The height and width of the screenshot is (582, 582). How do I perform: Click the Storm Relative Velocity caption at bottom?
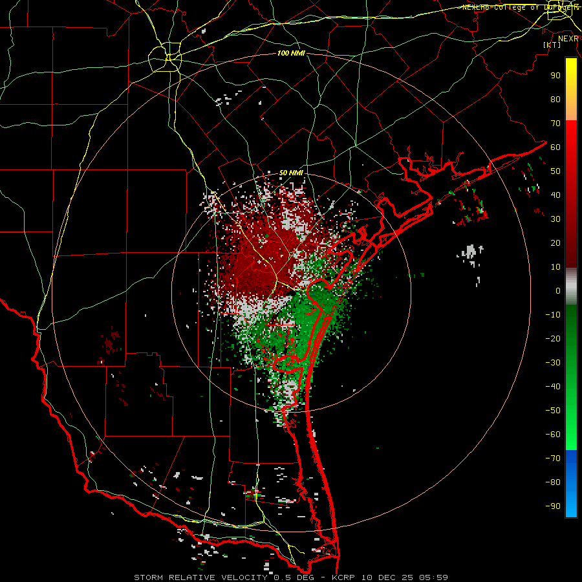(x=290, y=577)
